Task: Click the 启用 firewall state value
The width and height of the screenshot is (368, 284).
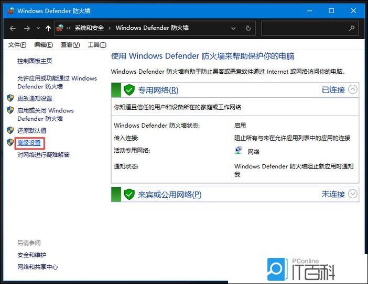Action: (240, 126)
